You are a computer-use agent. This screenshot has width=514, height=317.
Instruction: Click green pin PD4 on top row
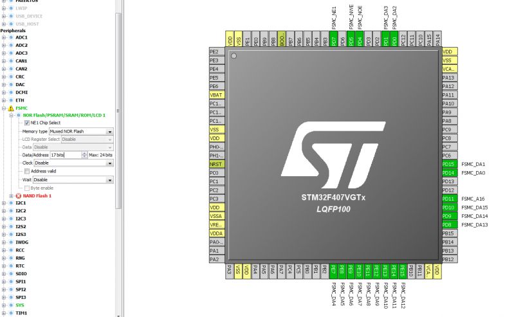click(359, 39)
